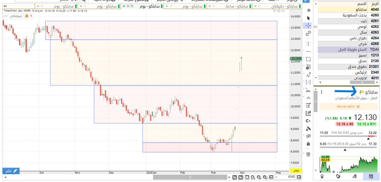Activate the crosshair cursor tool
The width and height of the screenshot is (381, 182).
[308, 26]
